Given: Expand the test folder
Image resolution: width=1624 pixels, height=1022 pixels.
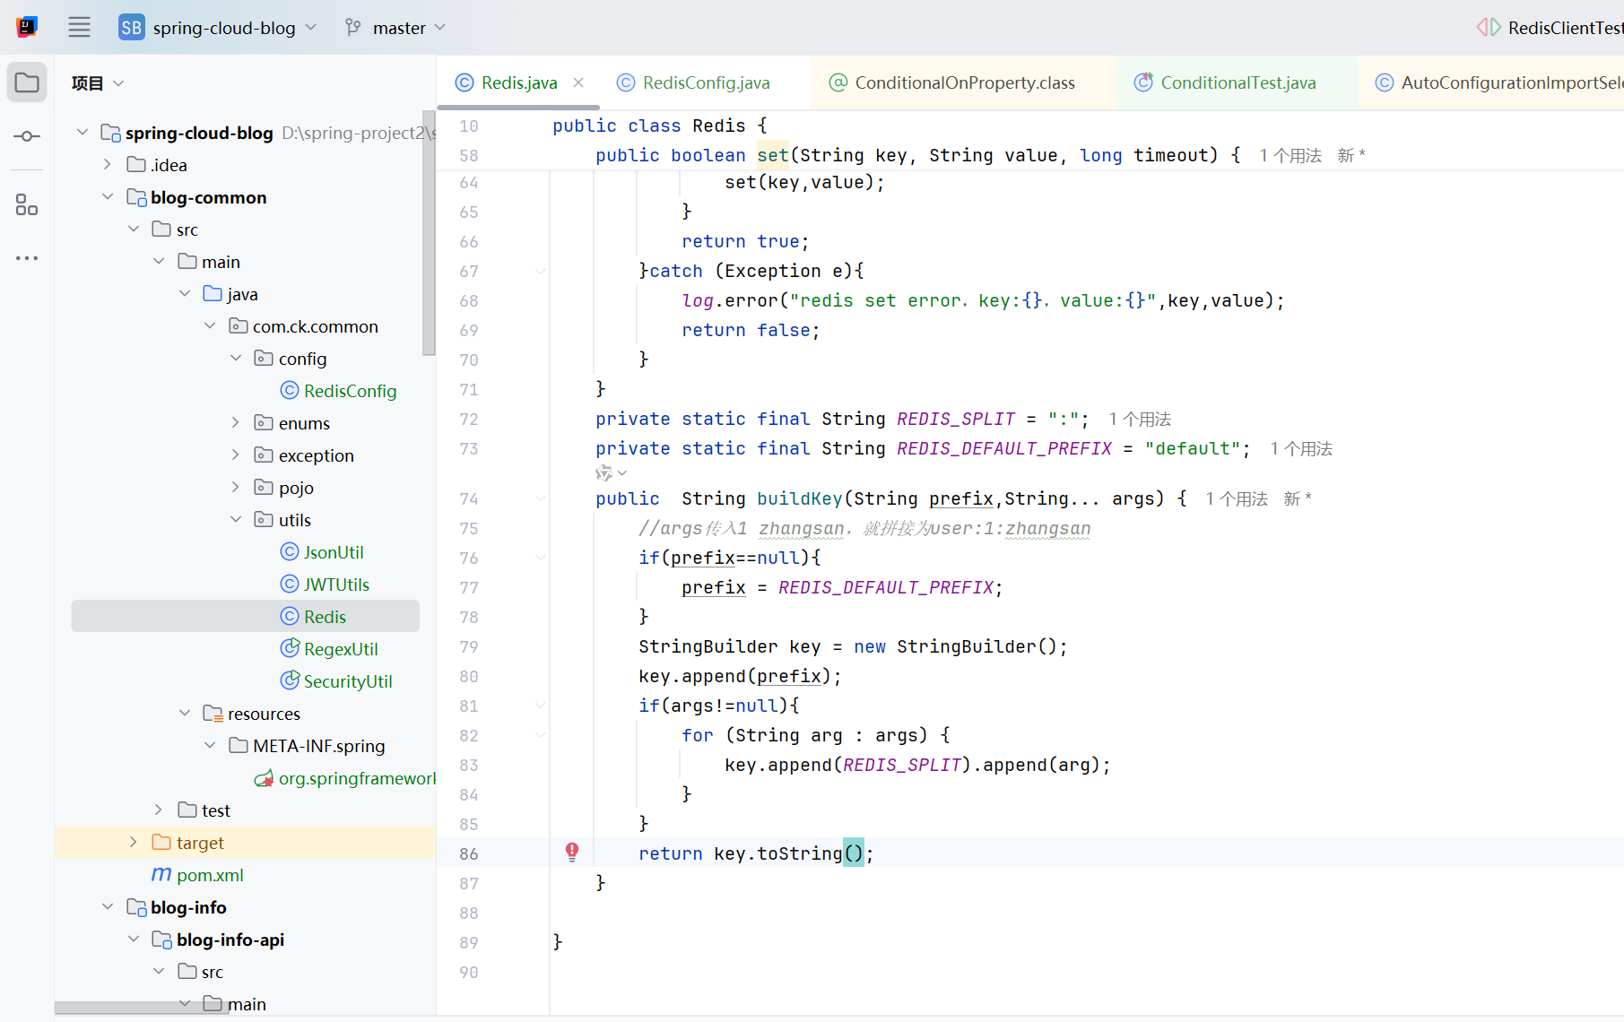Looking at the screenshot, I should click(159, 810).
